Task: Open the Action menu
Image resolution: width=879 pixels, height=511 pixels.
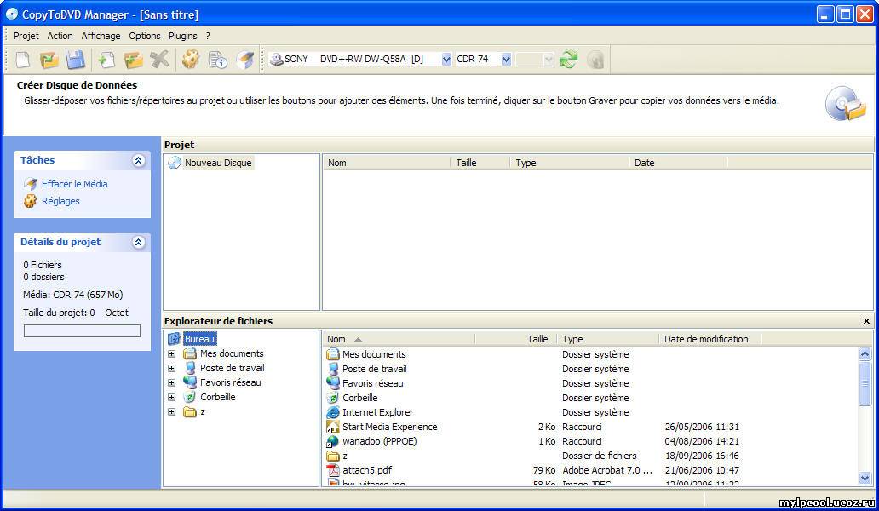Action: coord(60,36)
